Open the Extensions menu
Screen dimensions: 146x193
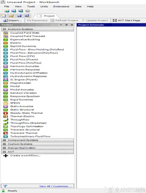(x=61, y=6)
